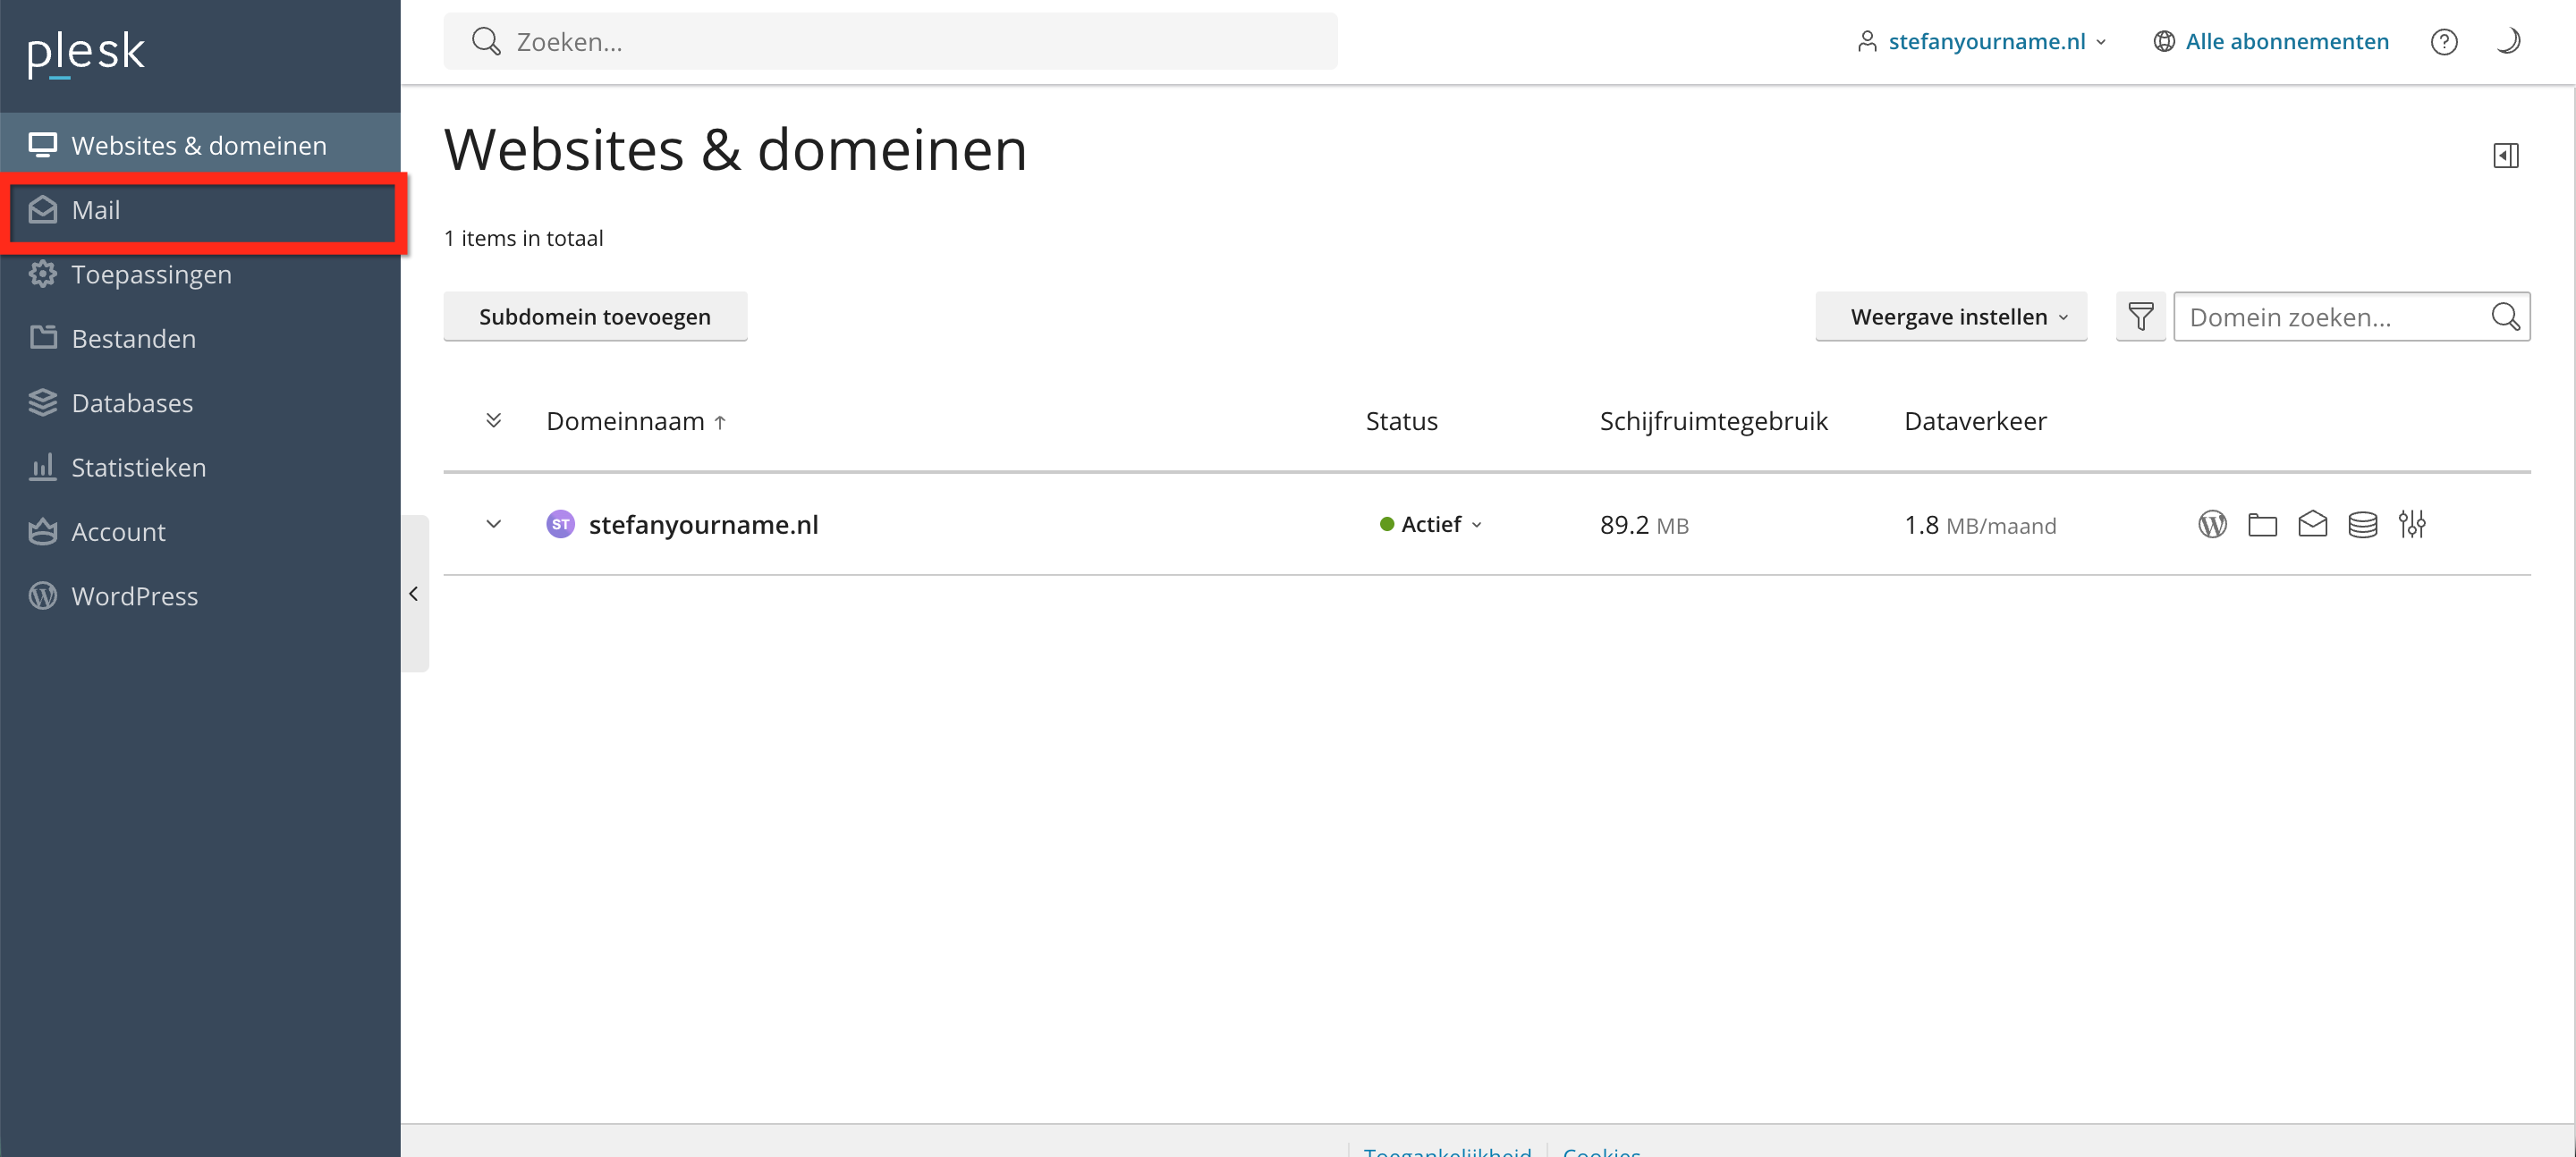Expand the stefanyourname.nl domain row

(x=493, y=524)
